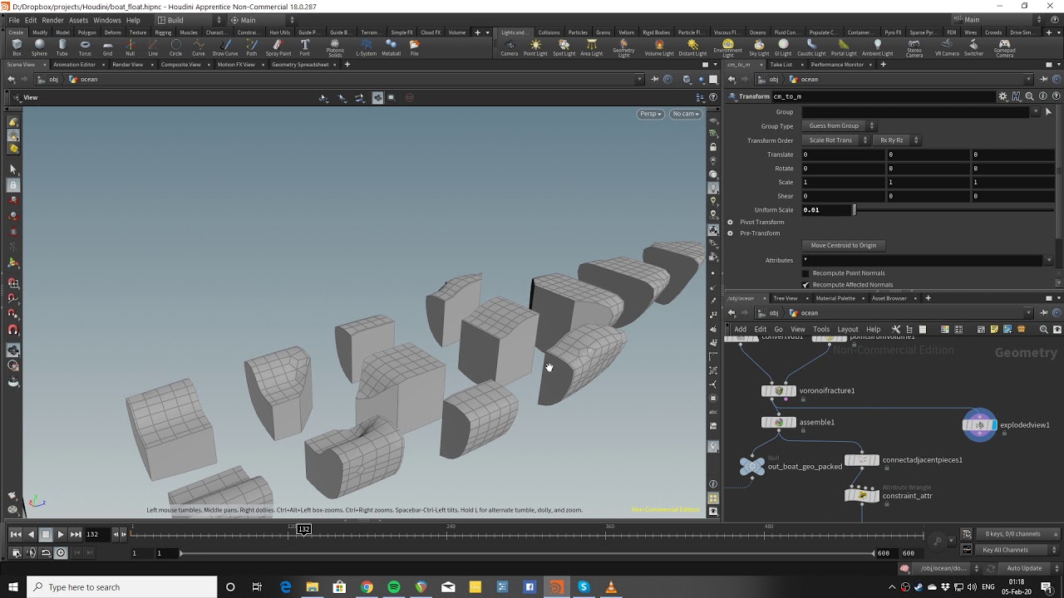Open Build desktop dropdown
This screenshot has width=1064, height=598.
(x=189, y=20)
